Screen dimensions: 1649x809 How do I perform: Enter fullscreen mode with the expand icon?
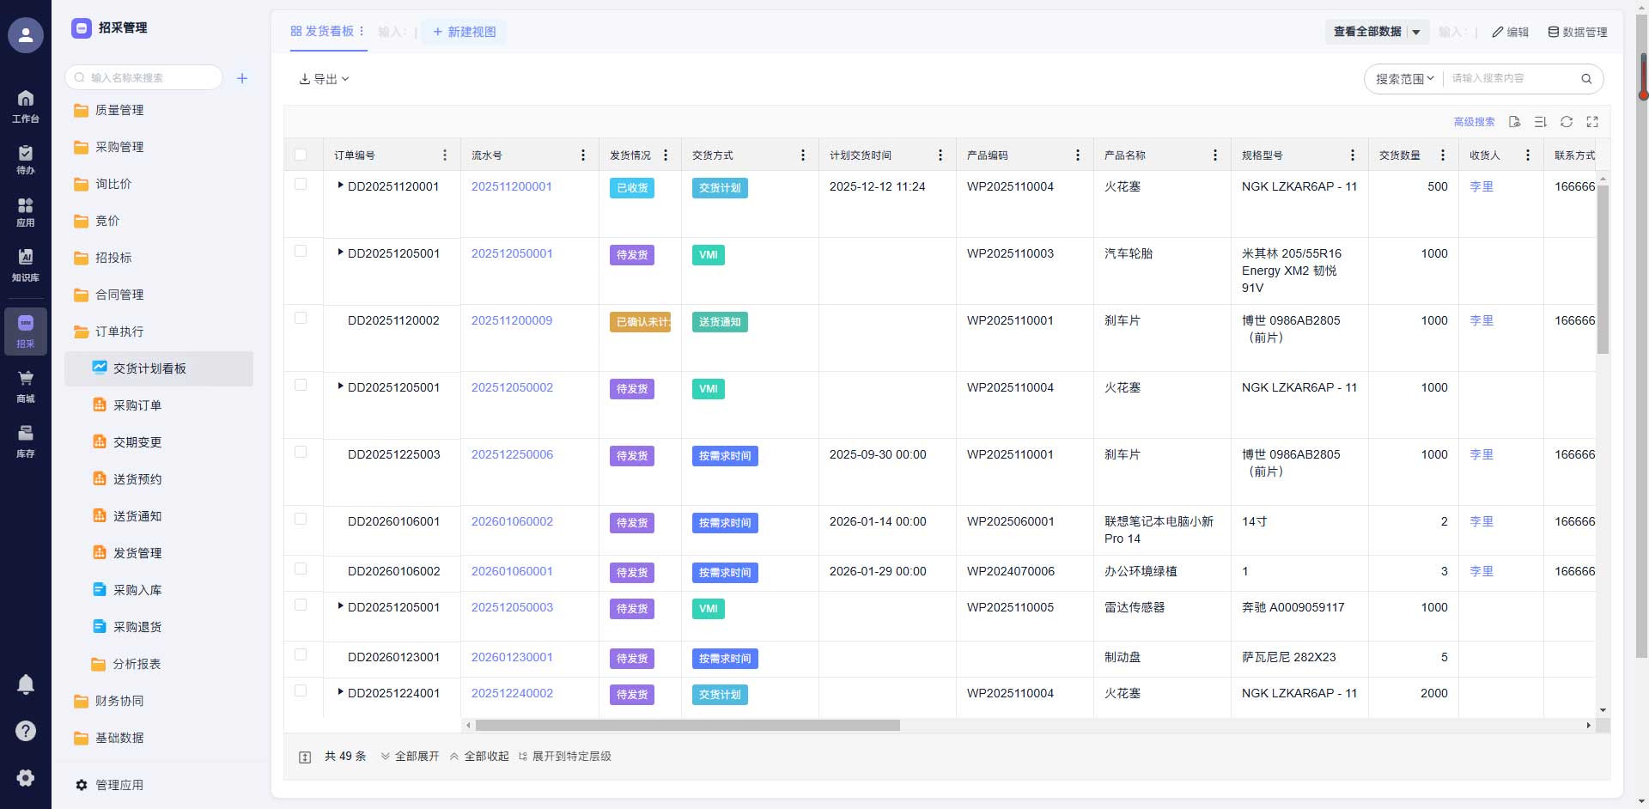point(1591,122)
